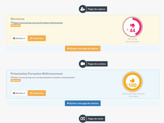Select the Pages de contenu section label
This screenshot has height=123, width=164.
(98, 64)
